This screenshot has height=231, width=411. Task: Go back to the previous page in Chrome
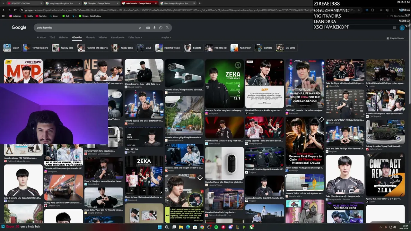(x=4, y=10)
